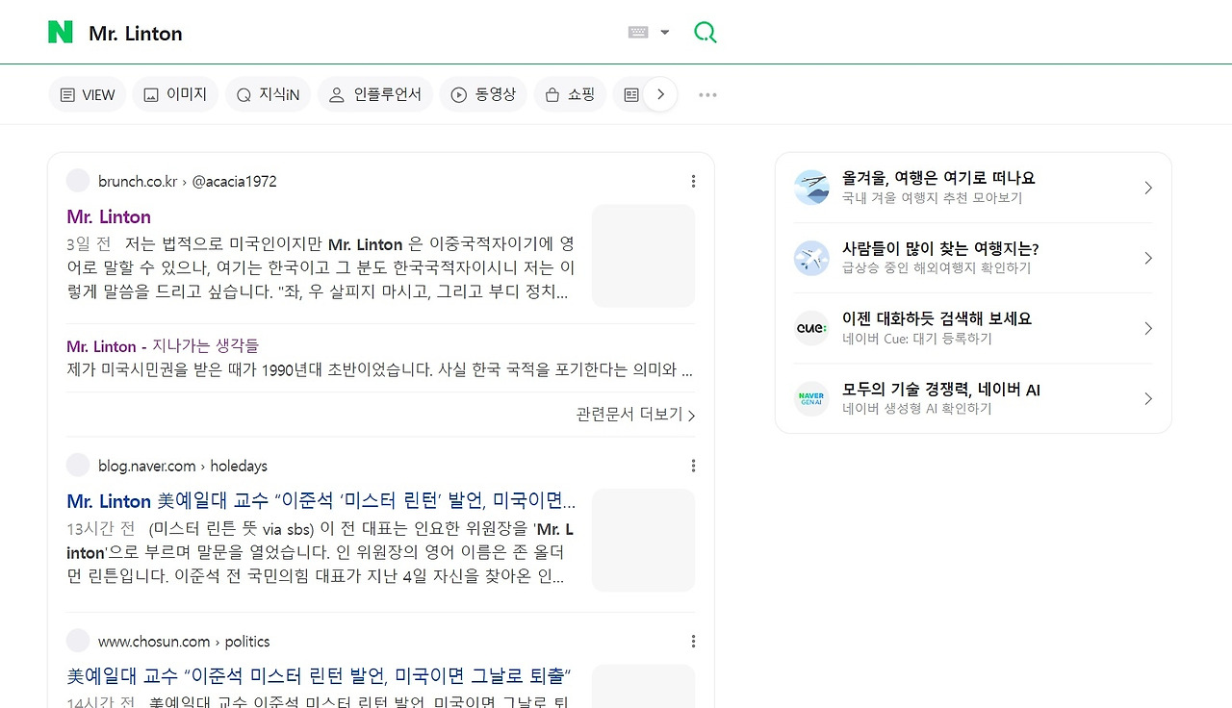Open options menu for brunch.co.kr result
The height and width of the screenshot is (708, 1232).
(693, 181)
